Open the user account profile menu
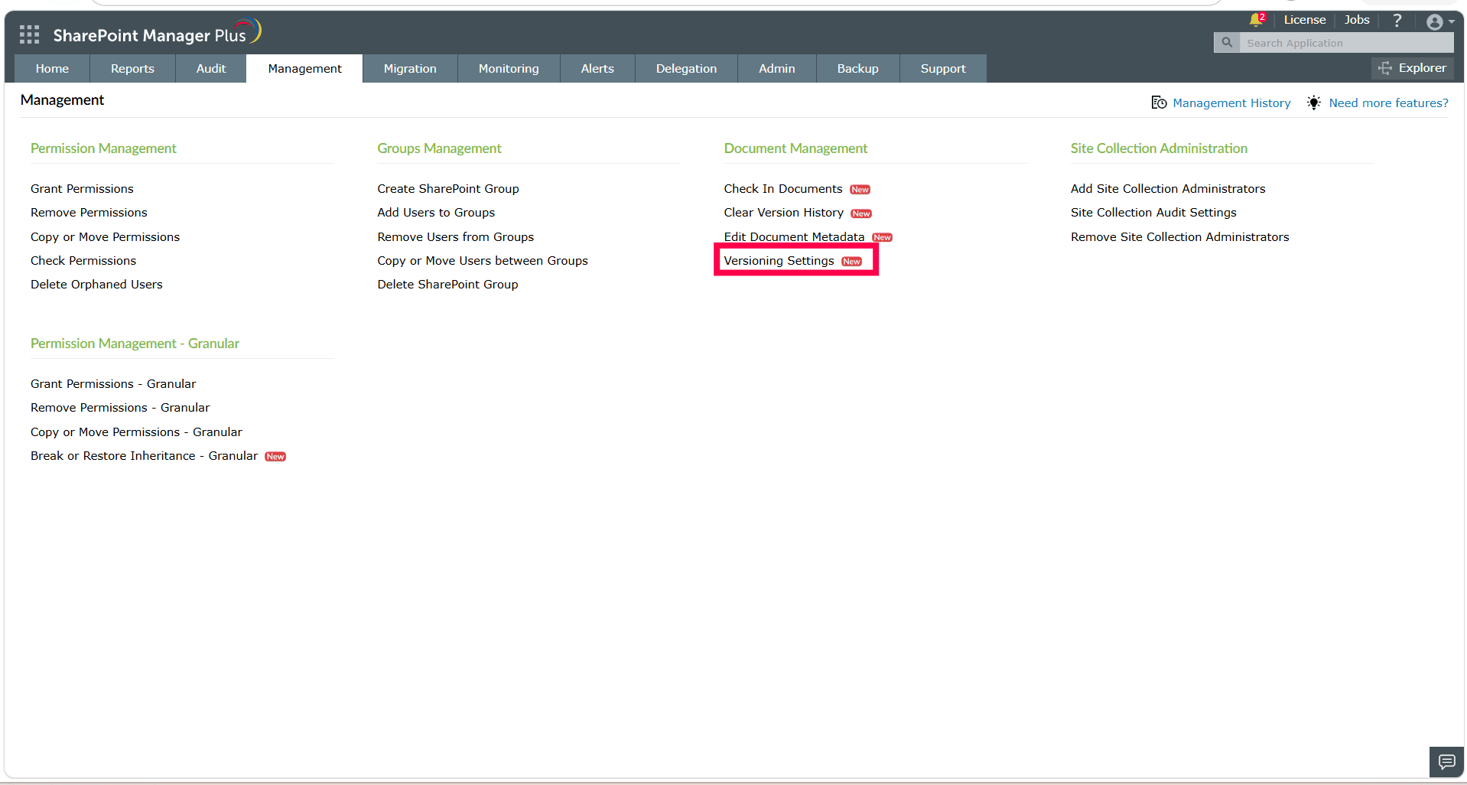The height and width of the screenshot is (785, 1467). [x=1439, y=22]
